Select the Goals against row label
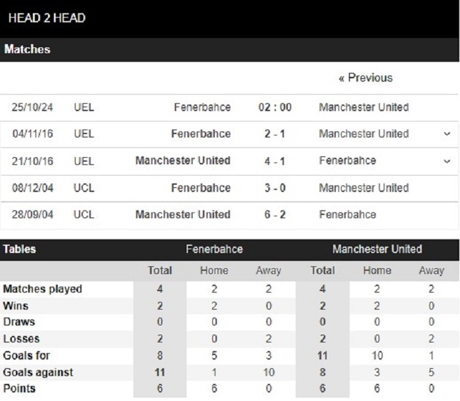460x401 pixels. 38,372
